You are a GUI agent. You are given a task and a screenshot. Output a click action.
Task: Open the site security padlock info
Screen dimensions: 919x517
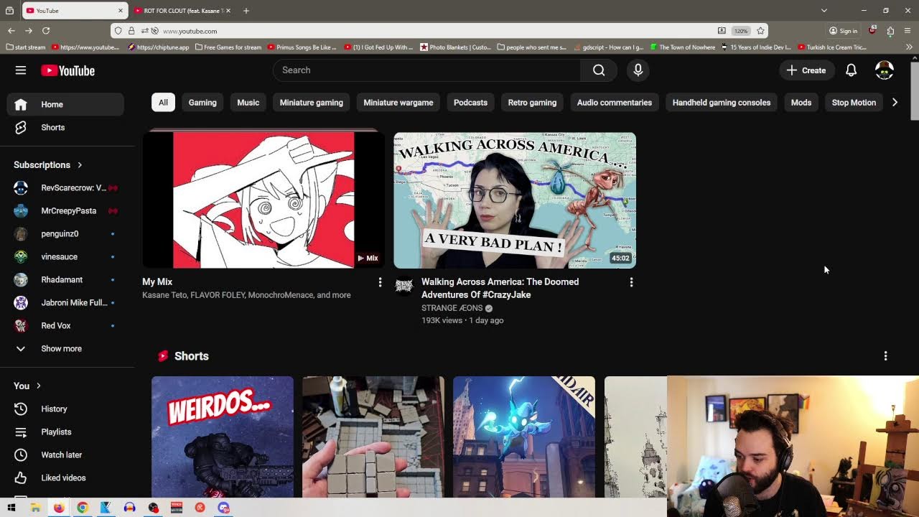131,31
